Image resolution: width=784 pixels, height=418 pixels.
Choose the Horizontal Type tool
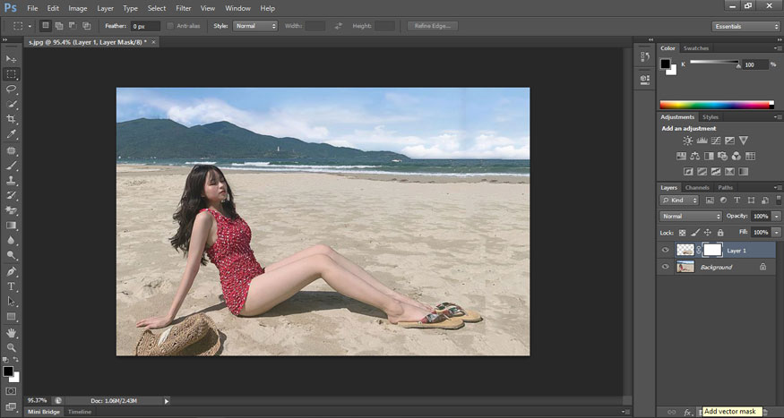[x=12, y=286]
